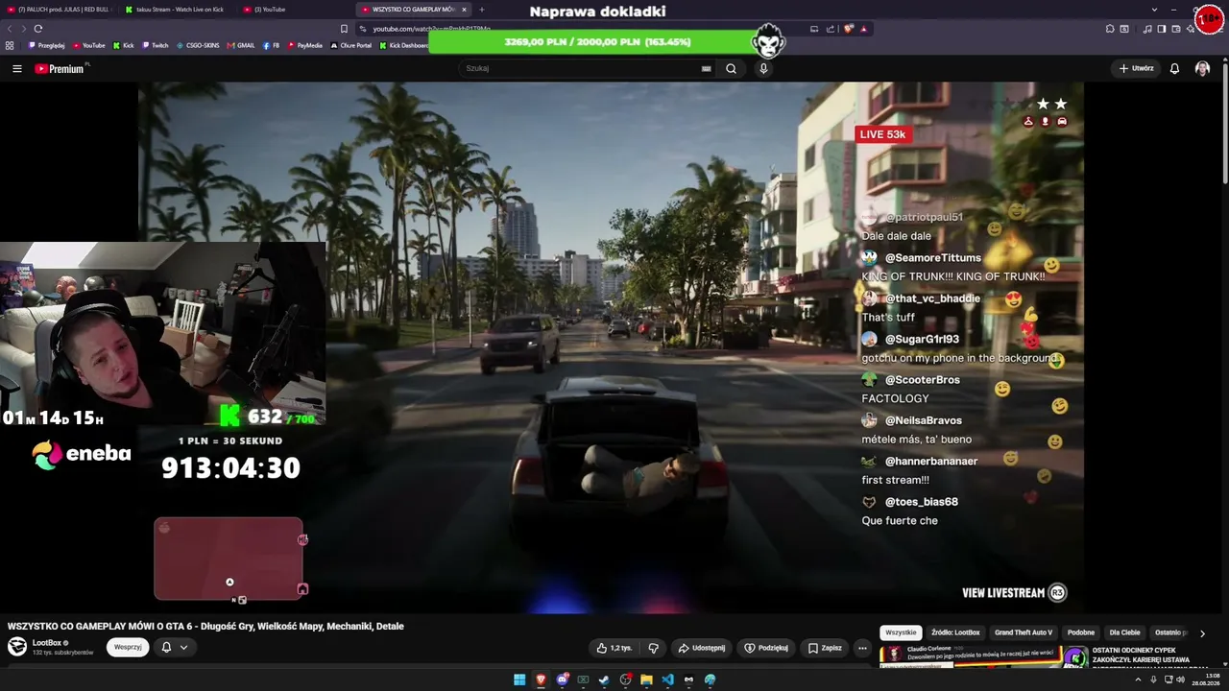This screenshot has height=691, width=1229.
Task: Open the GMAIL bookmark
Action: click(x=241, y=45)
